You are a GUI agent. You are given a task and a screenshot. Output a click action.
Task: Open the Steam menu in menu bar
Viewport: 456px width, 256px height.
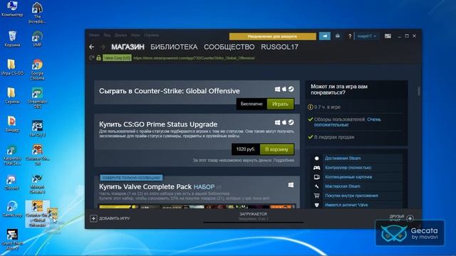pos(94,35)
